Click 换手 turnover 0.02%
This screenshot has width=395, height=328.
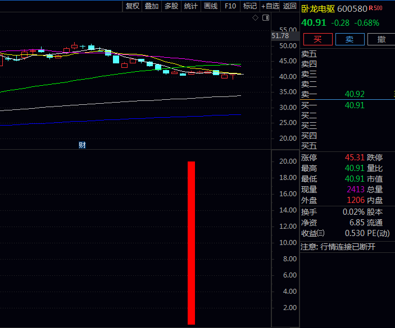(353, 212)
